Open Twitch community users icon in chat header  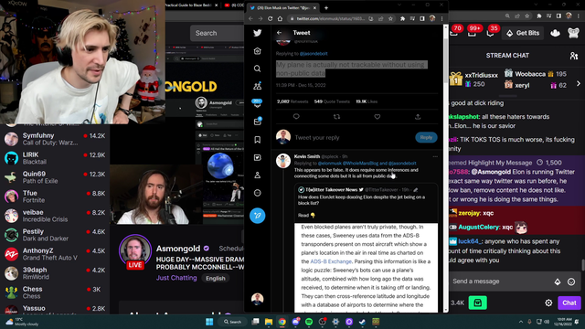[573, 56]
